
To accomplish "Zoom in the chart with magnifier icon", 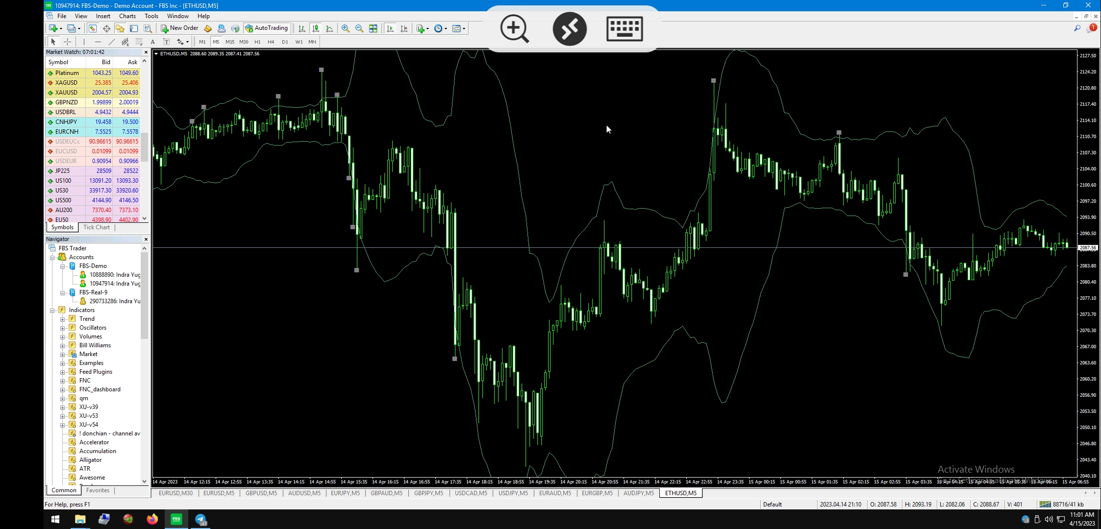I will click(346, 28).
